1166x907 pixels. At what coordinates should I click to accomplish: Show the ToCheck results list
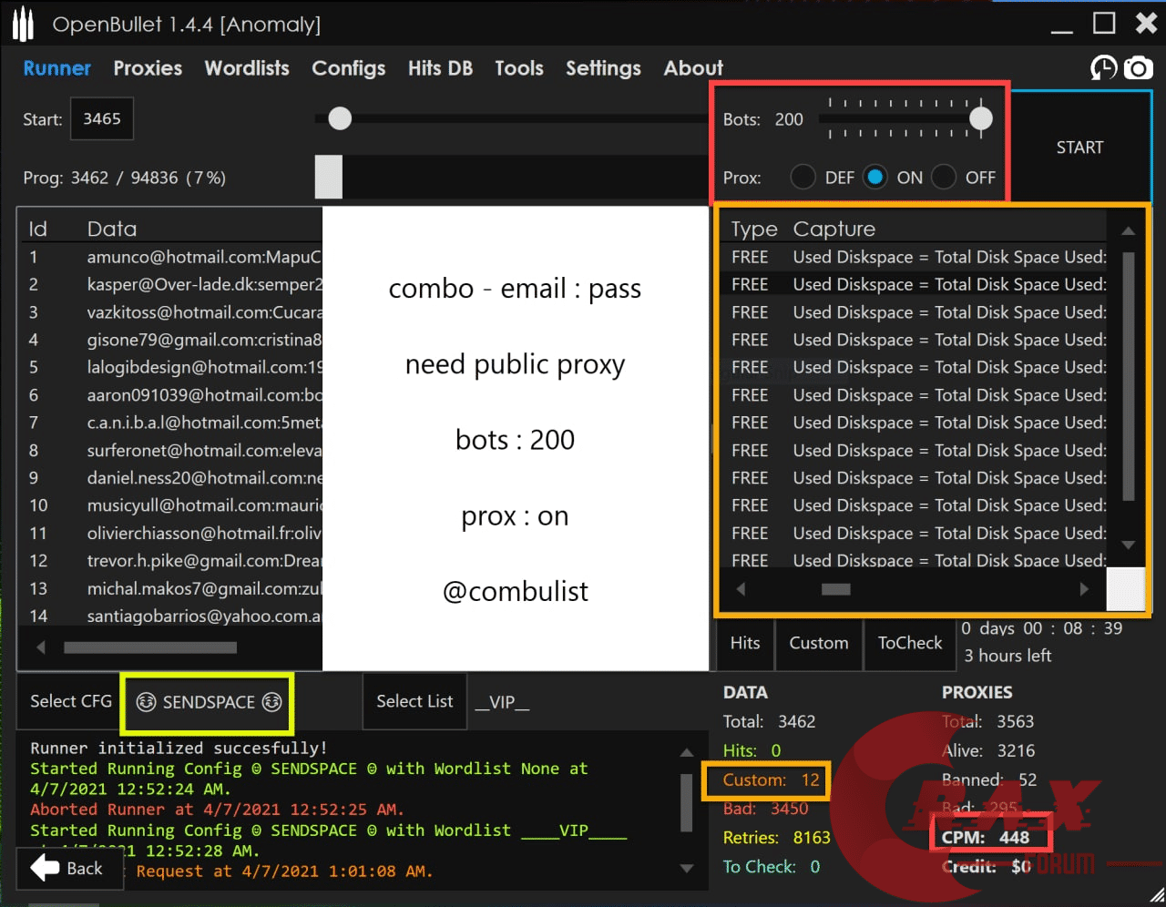[x=910, y=643]
